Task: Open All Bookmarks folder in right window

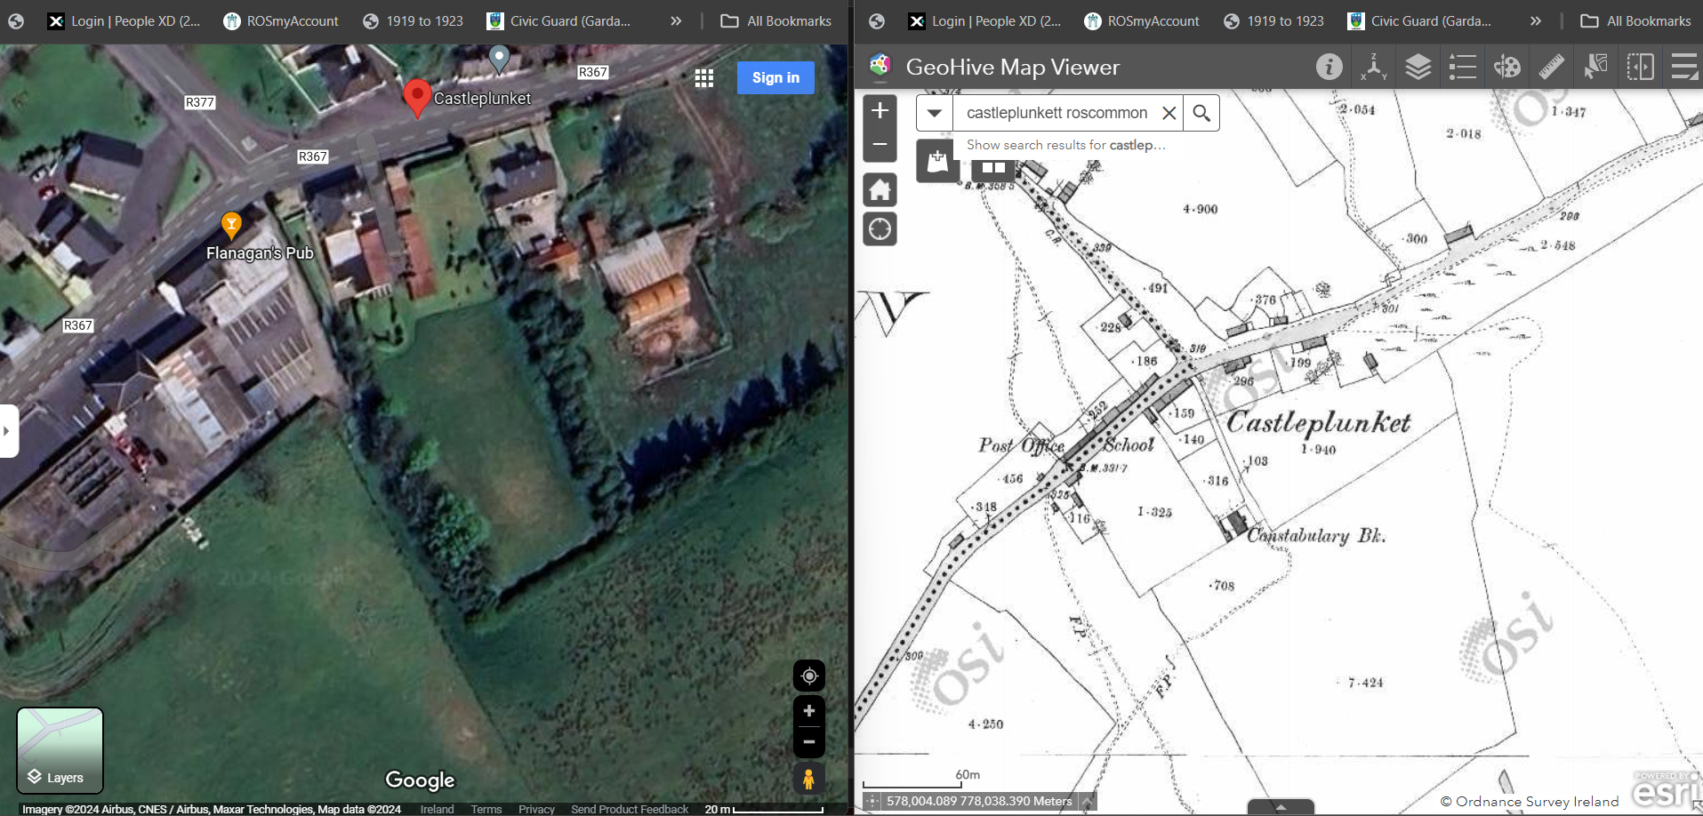Action: 1636,21
